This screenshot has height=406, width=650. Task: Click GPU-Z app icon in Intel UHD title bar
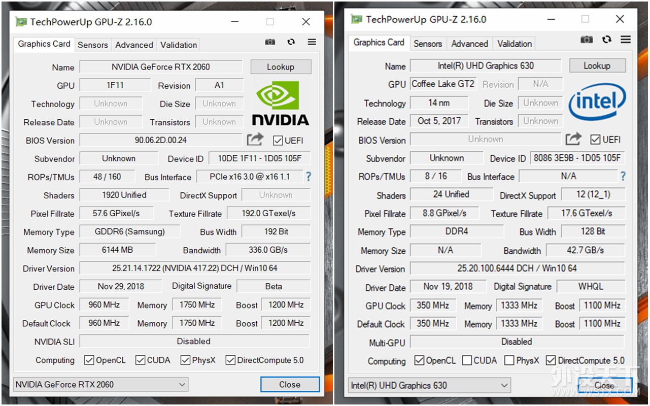[x=357, y=19]
